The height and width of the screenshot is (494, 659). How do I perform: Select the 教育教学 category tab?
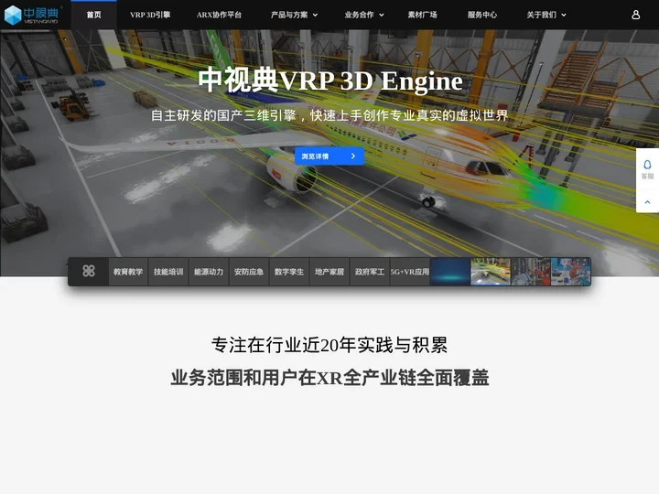pyautogui.click(x=128, y=272)
